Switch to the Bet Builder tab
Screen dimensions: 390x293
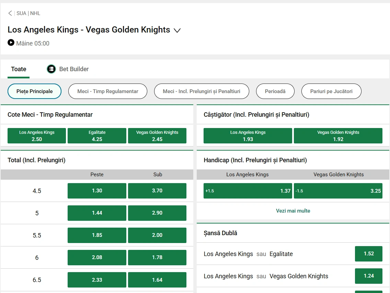pos(74,69)
